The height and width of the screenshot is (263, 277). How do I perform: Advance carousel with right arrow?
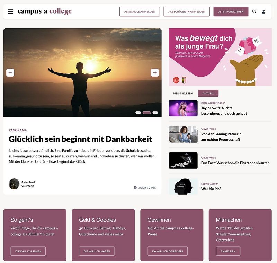pyautogui.click(x=155, y=73)
